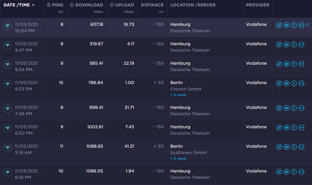Tweet the 5:16 AM Berlin result
The image size is (312, 185).
pyautogui.click(x=286, y=147)
